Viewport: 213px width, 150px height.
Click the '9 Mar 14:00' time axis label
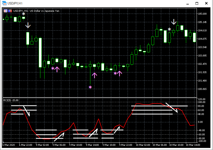click(92, 145)
